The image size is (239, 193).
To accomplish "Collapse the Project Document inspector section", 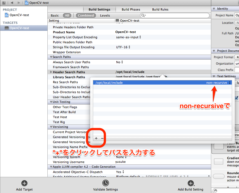I will tap(214, 51).
